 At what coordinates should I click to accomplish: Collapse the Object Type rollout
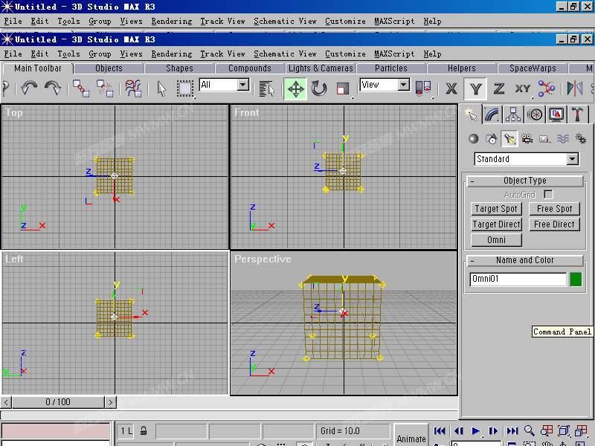pyautogui.click(x=525, y=181)
